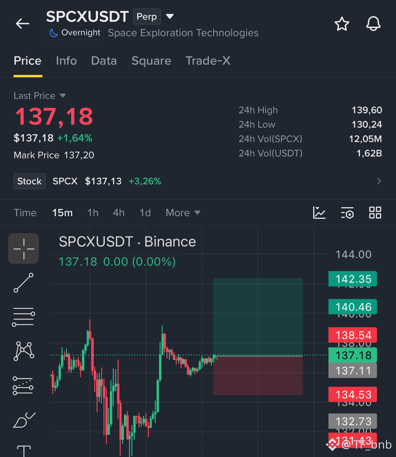Select the brush drawing tool
Screen dimensions: 396x457
tap(24, 420)
